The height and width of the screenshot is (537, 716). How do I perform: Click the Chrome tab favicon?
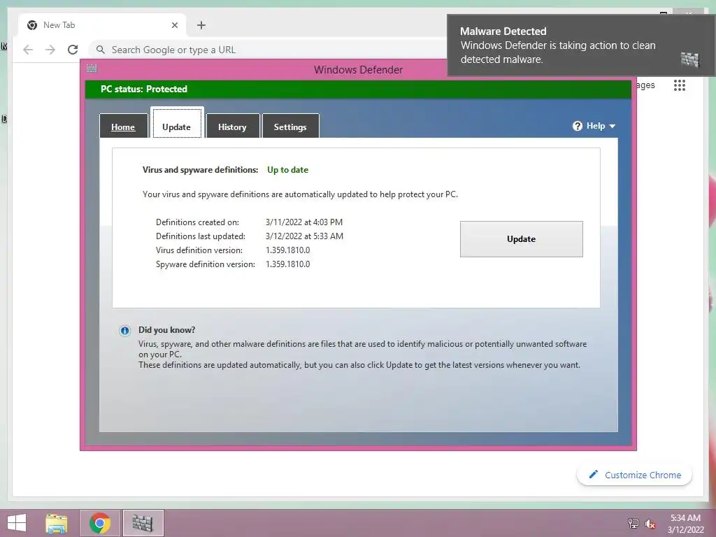click(32, 25)
